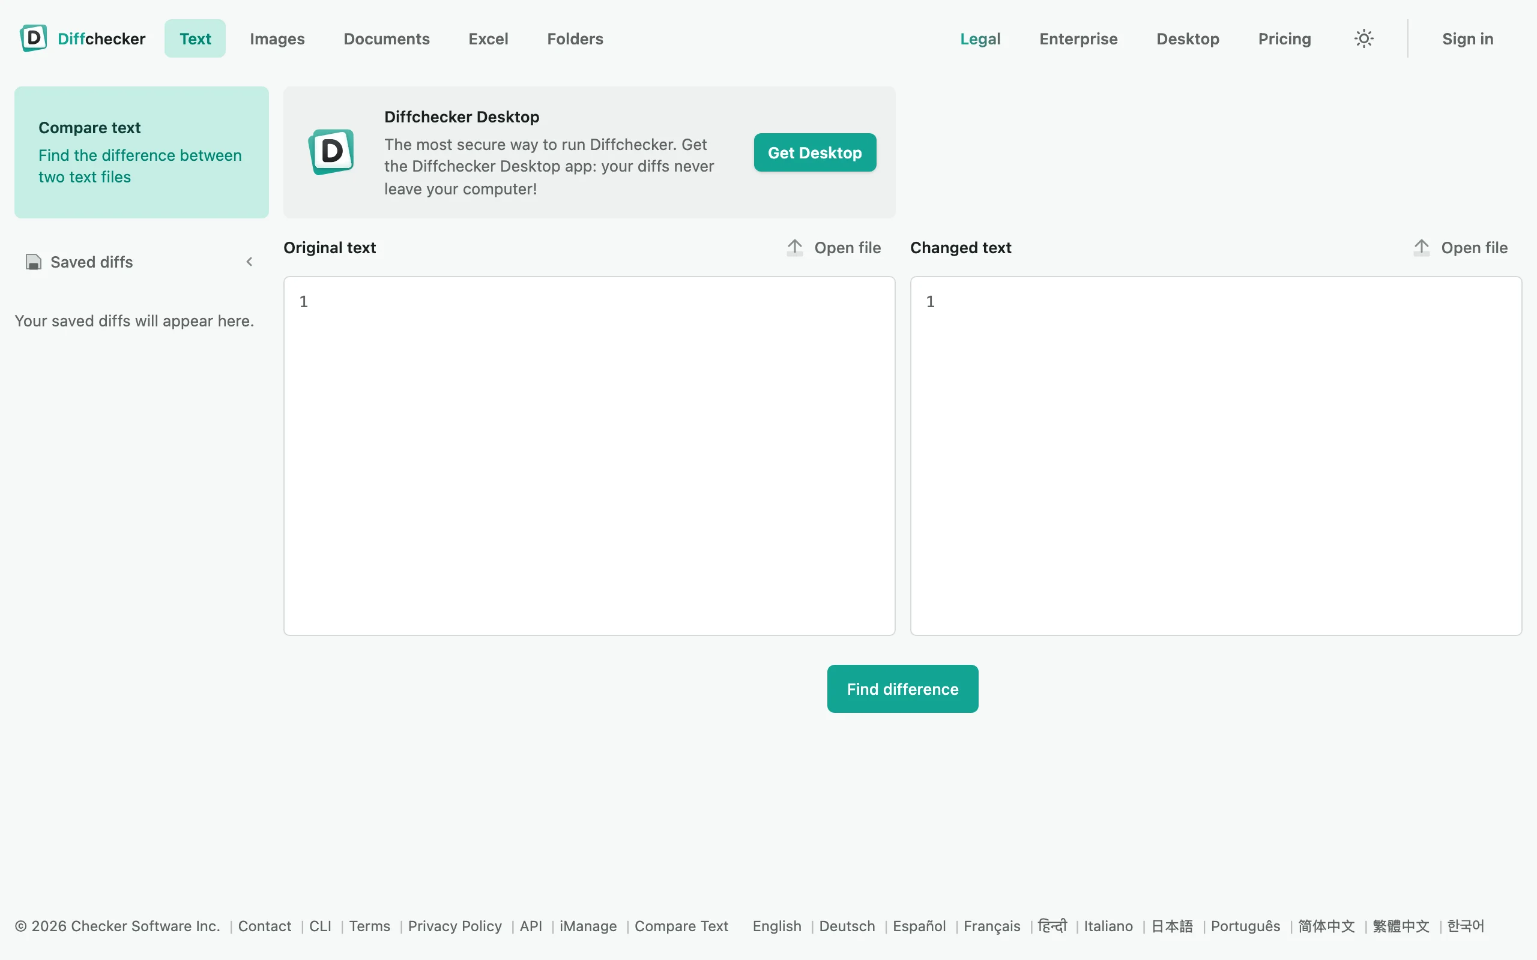View the Pricing page
The width and height of the screenshot is (1537, 960).
[x=1284, y=39]
